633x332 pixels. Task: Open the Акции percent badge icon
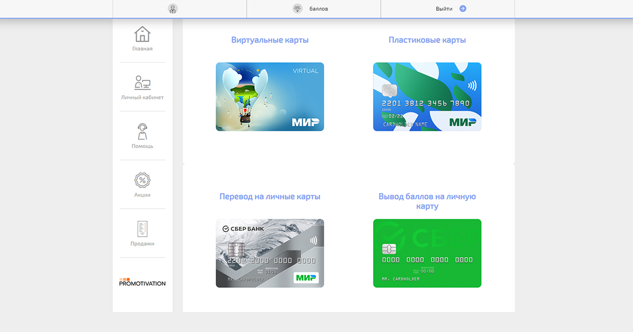[142, 180]
